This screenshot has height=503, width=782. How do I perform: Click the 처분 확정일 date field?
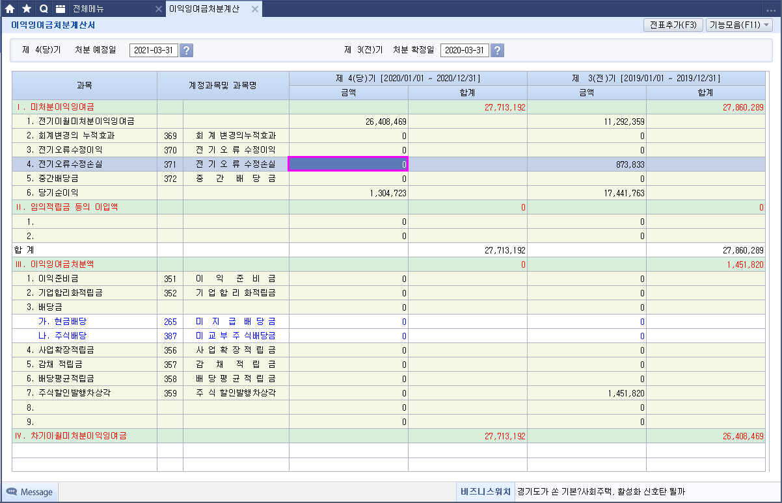coord(465,51)
